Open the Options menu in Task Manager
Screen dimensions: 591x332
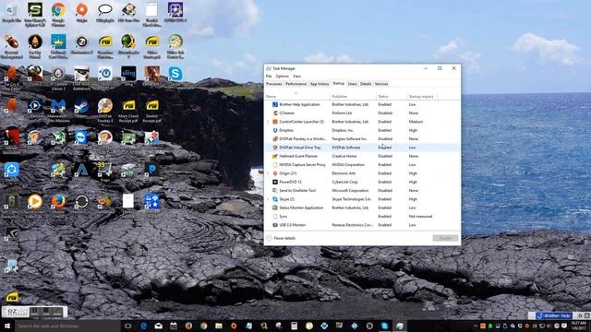[282, 76]
